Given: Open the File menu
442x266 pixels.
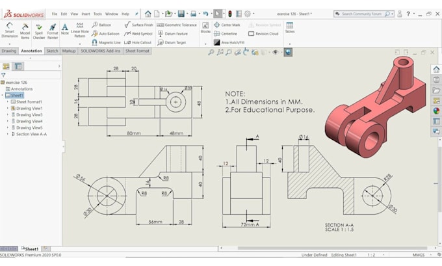Looking at the screenshot, I should [x=55, y=14].
